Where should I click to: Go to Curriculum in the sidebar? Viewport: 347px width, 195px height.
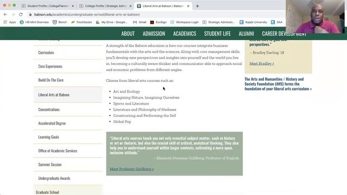46,53
